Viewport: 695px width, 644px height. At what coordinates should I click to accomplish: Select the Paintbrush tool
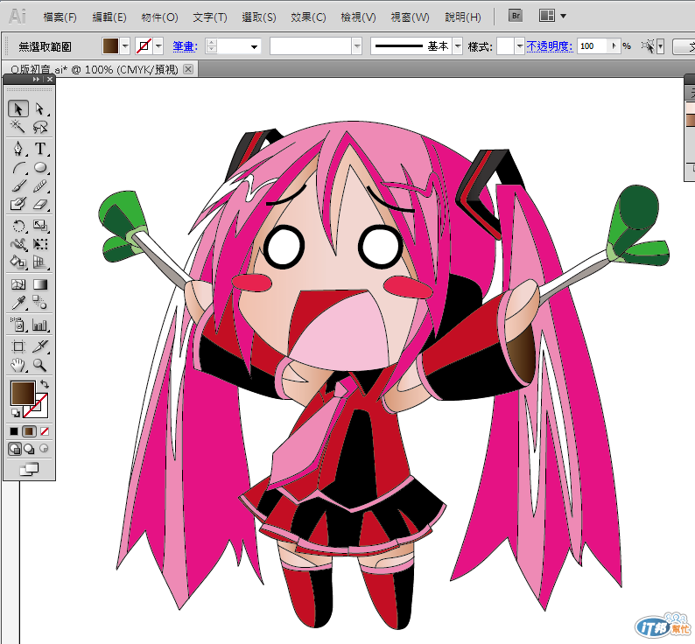point(18,186)
